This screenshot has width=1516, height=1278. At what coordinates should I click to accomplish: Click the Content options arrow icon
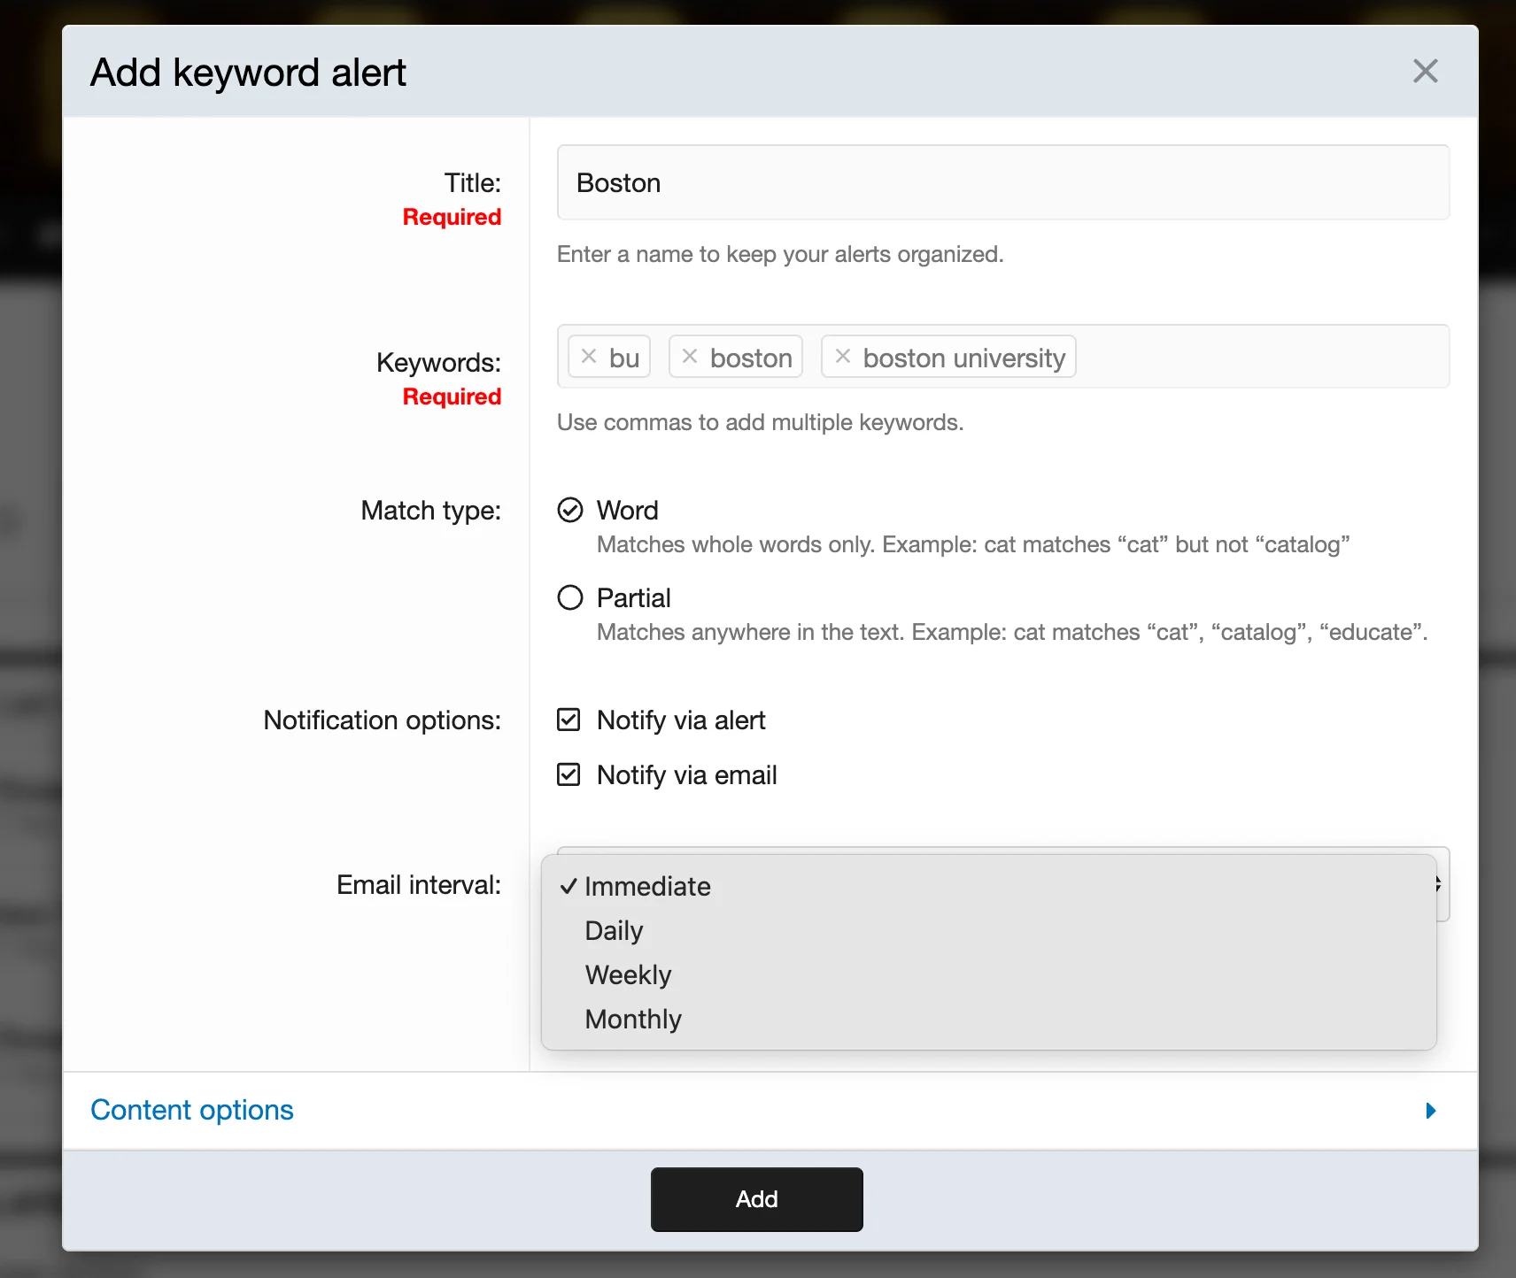(x=1430, y=1111)
